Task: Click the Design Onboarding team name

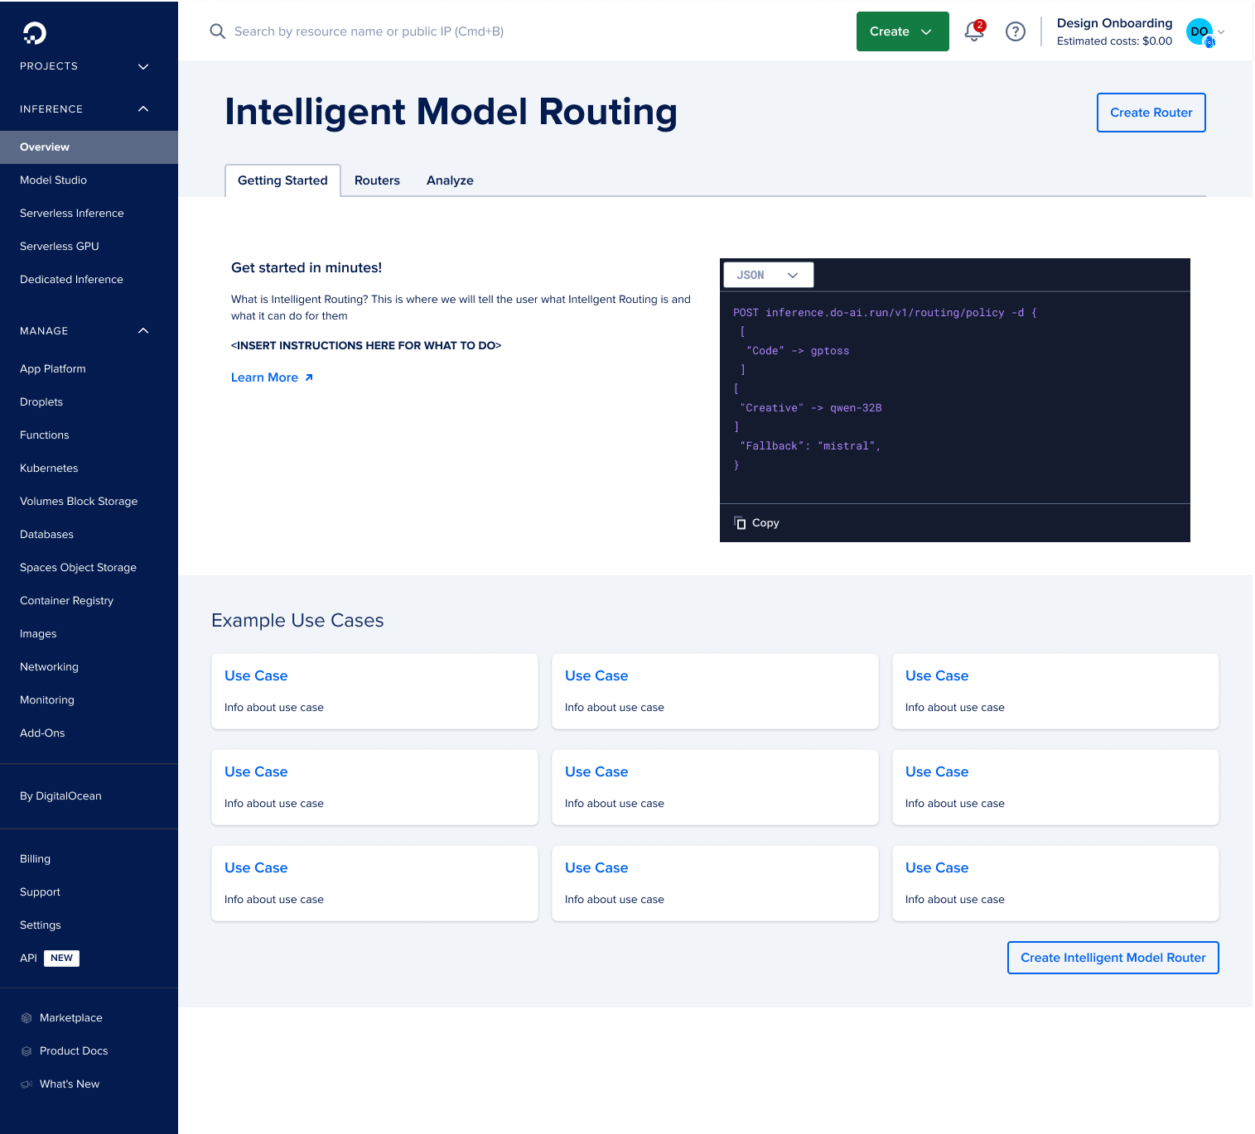Action: point(1114,23)
